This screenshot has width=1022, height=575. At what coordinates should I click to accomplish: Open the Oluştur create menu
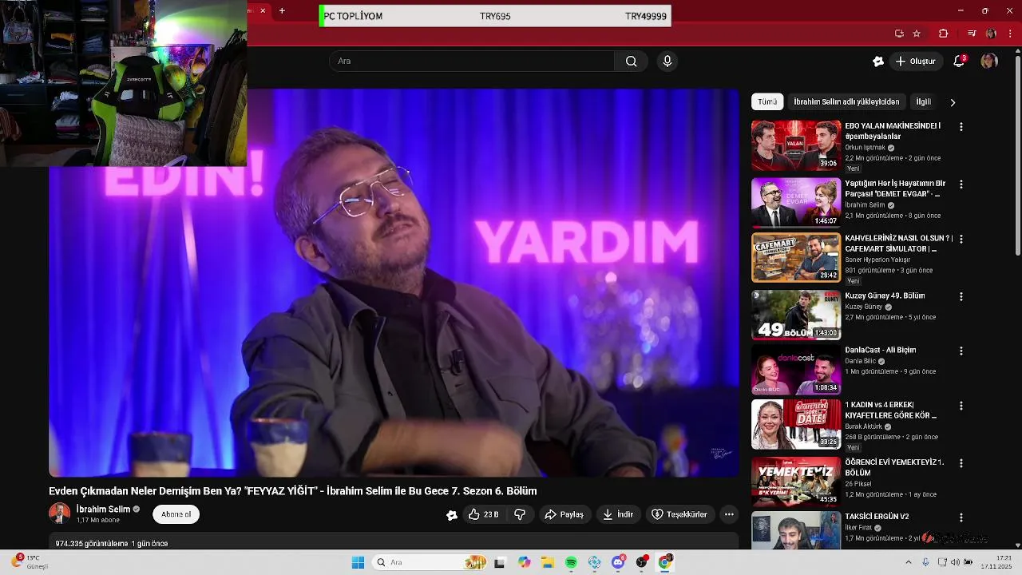[916, 61]
